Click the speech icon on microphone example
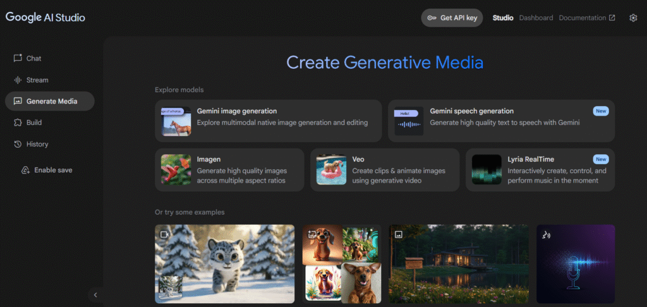The width and height of the screenshot is (647, 307). (546, 235)
